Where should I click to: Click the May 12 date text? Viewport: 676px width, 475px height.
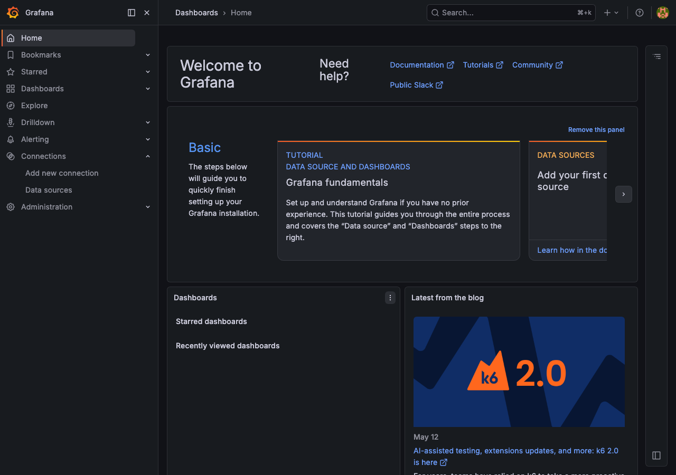(x=426, y=437)
